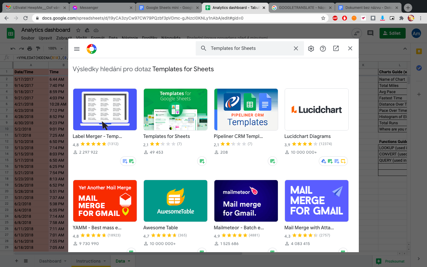Open Mail Merge for Gmail thumbnail
This screenshot has width=427, height=267.
click(317, 201)
